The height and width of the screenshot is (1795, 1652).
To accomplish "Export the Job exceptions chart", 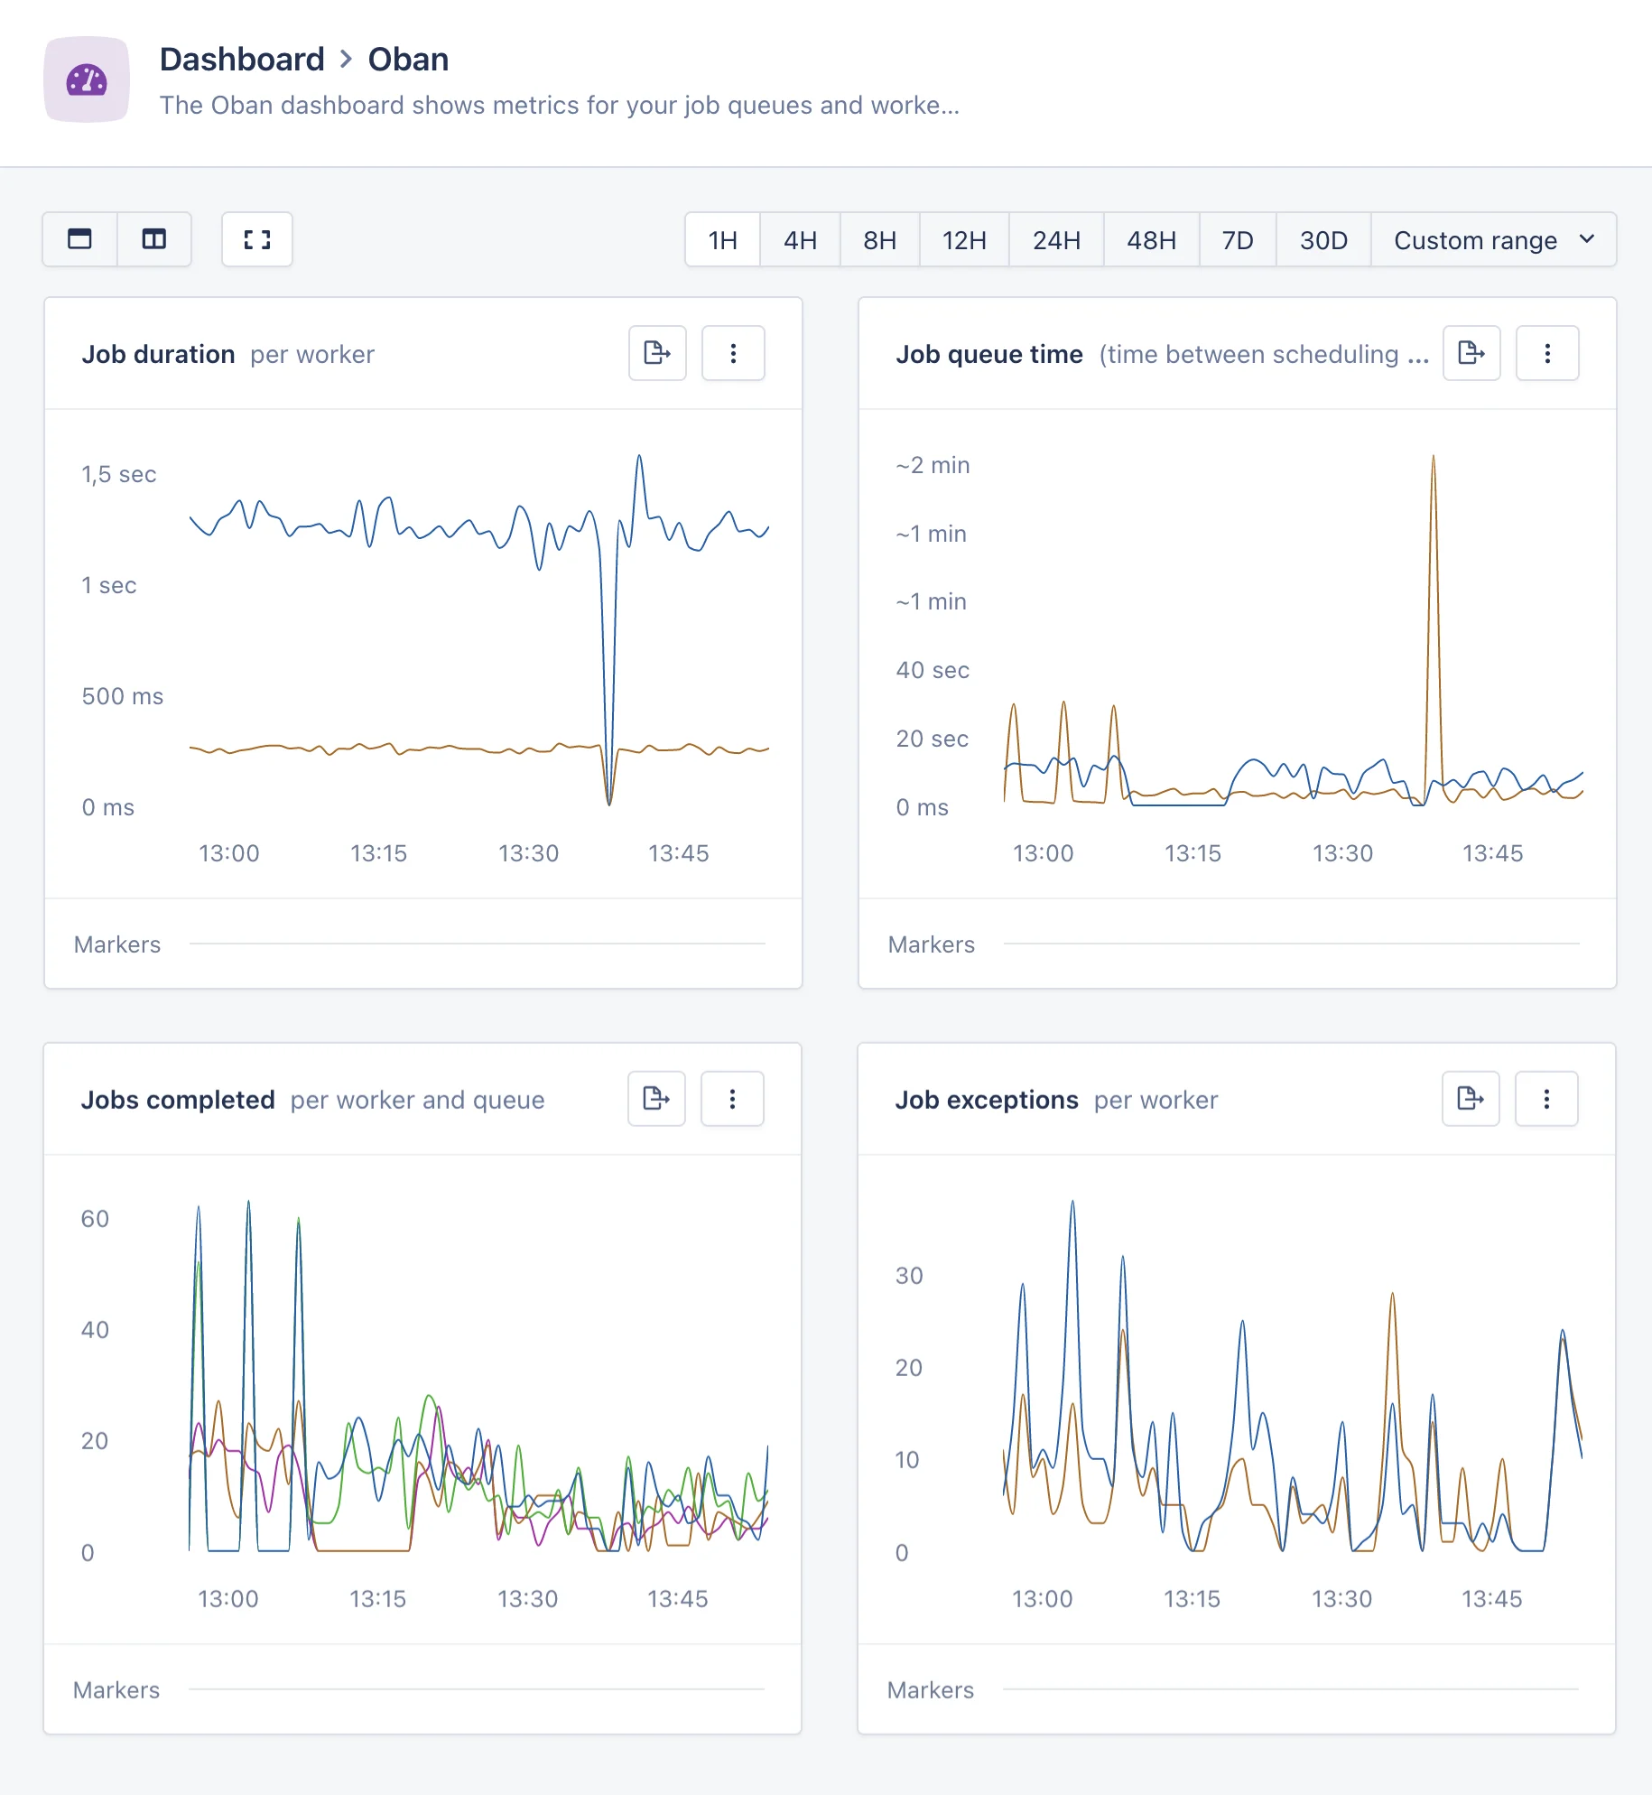I will [1471, 1099].
